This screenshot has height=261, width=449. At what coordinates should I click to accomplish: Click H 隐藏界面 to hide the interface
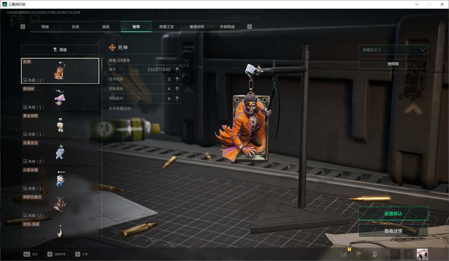coord(56,254)
